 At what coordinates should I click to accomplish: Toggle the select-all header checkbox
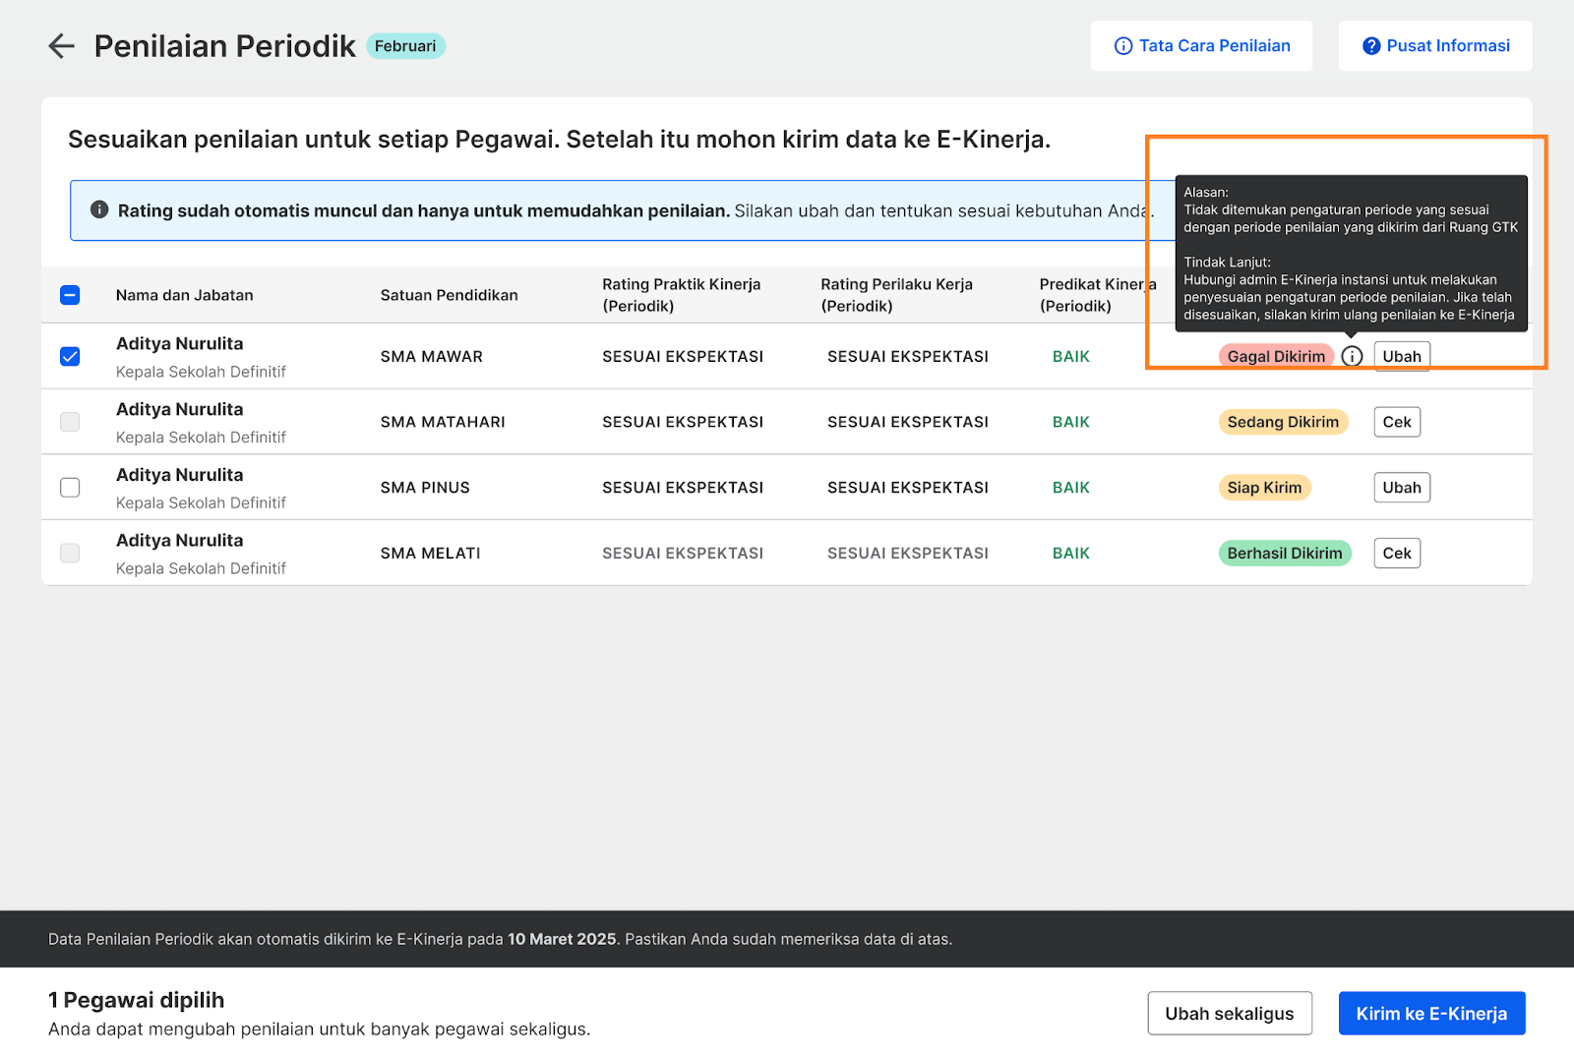[70, 295]
